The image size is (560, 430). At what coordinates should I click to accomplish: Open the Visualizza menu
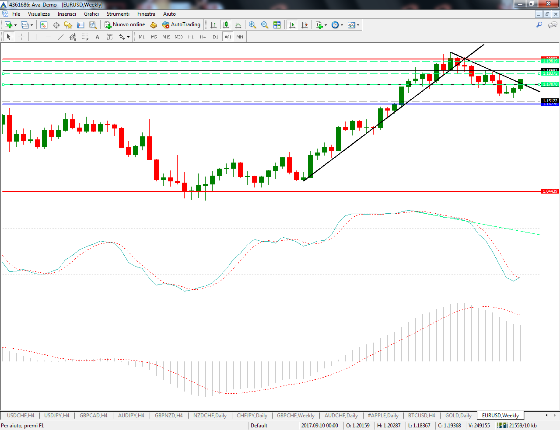[39, 14]
